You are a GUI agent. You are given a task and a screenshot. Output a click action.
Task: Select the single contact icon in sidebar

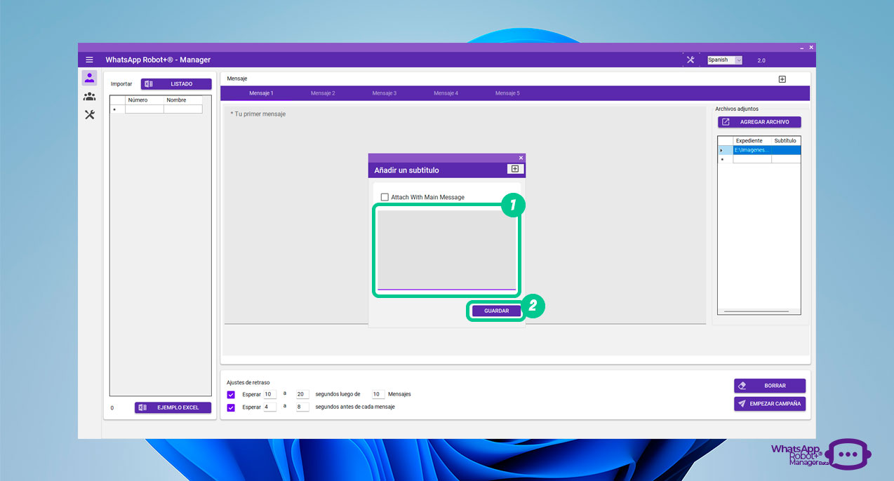tap(89, 78)
